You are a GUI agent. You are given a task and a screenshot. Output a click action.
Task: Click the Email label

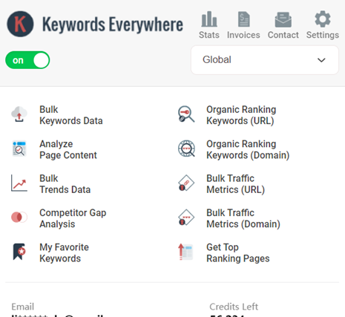[23, 307]
